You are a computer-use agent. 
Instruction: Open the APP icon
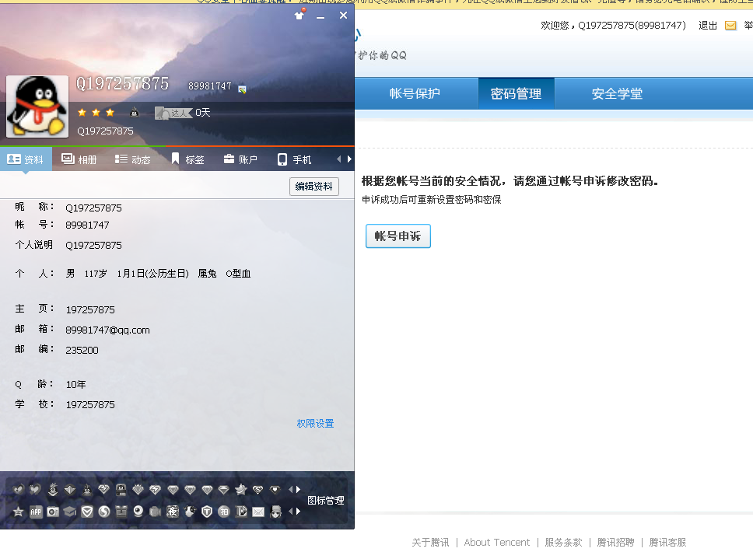point(36,512)
